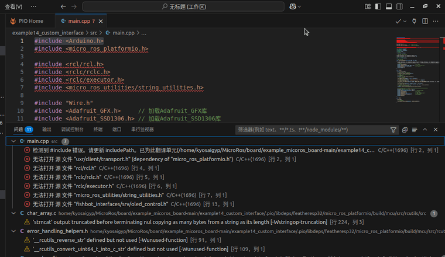Click the PlatformIO plug upload icon

tap(415, 21)
